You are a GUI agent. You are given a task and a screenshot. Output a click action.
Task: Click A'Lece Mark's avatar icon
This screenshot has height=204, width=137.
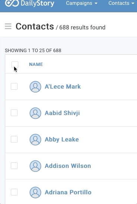tap(35, 87)
